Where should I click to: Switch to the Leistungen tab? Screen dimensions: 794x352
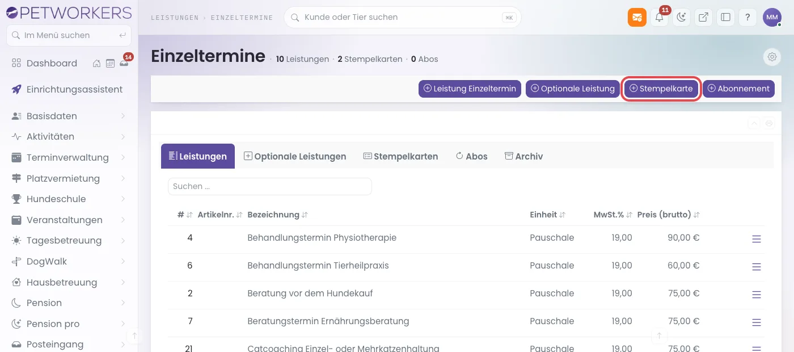point(198,156)
